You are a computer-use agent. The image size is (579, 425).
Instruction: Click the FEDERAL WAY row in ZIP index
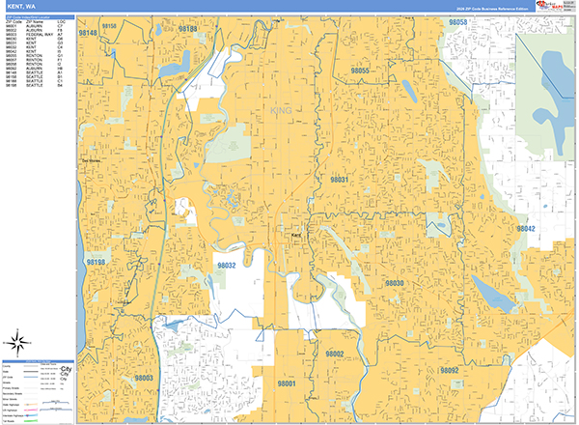[x=35, y=35]
